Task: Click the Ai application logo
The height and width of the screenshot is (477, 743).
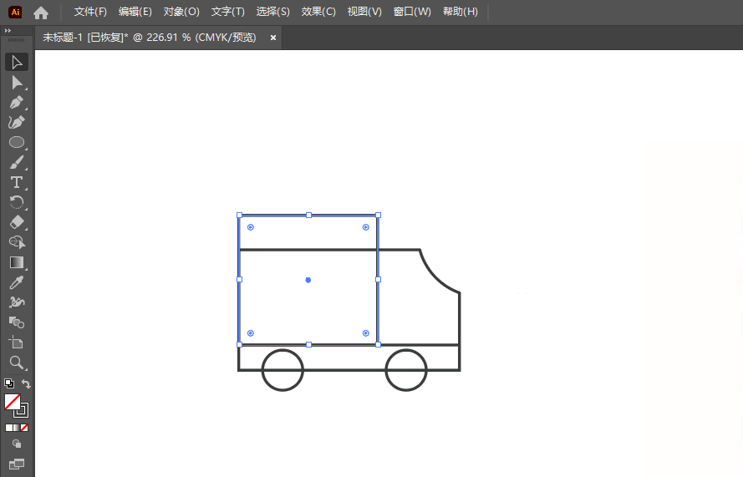Action: point(15,13)
